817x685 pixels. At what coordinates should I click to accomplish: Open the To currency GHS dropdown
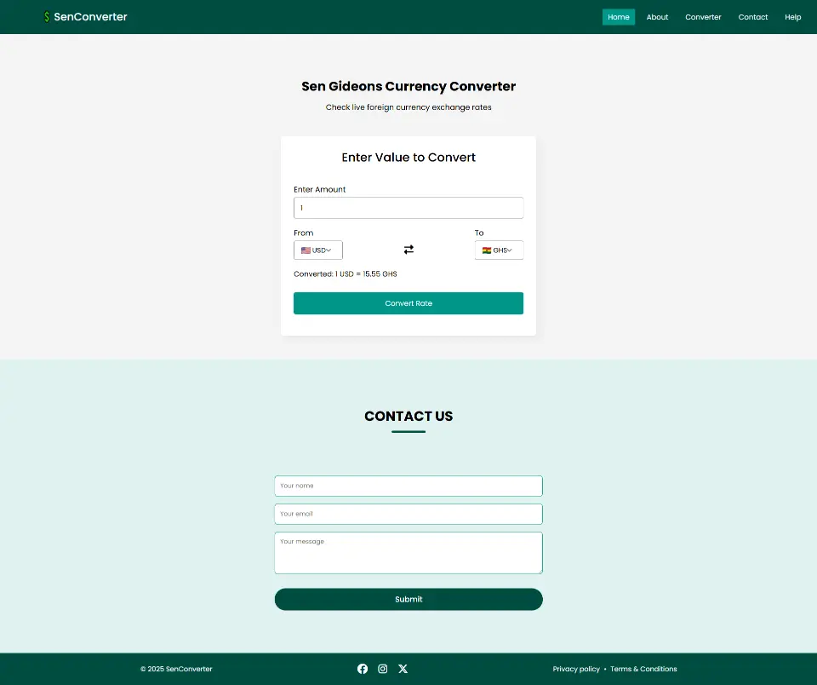pyautogui.click(x=499, y=250)
